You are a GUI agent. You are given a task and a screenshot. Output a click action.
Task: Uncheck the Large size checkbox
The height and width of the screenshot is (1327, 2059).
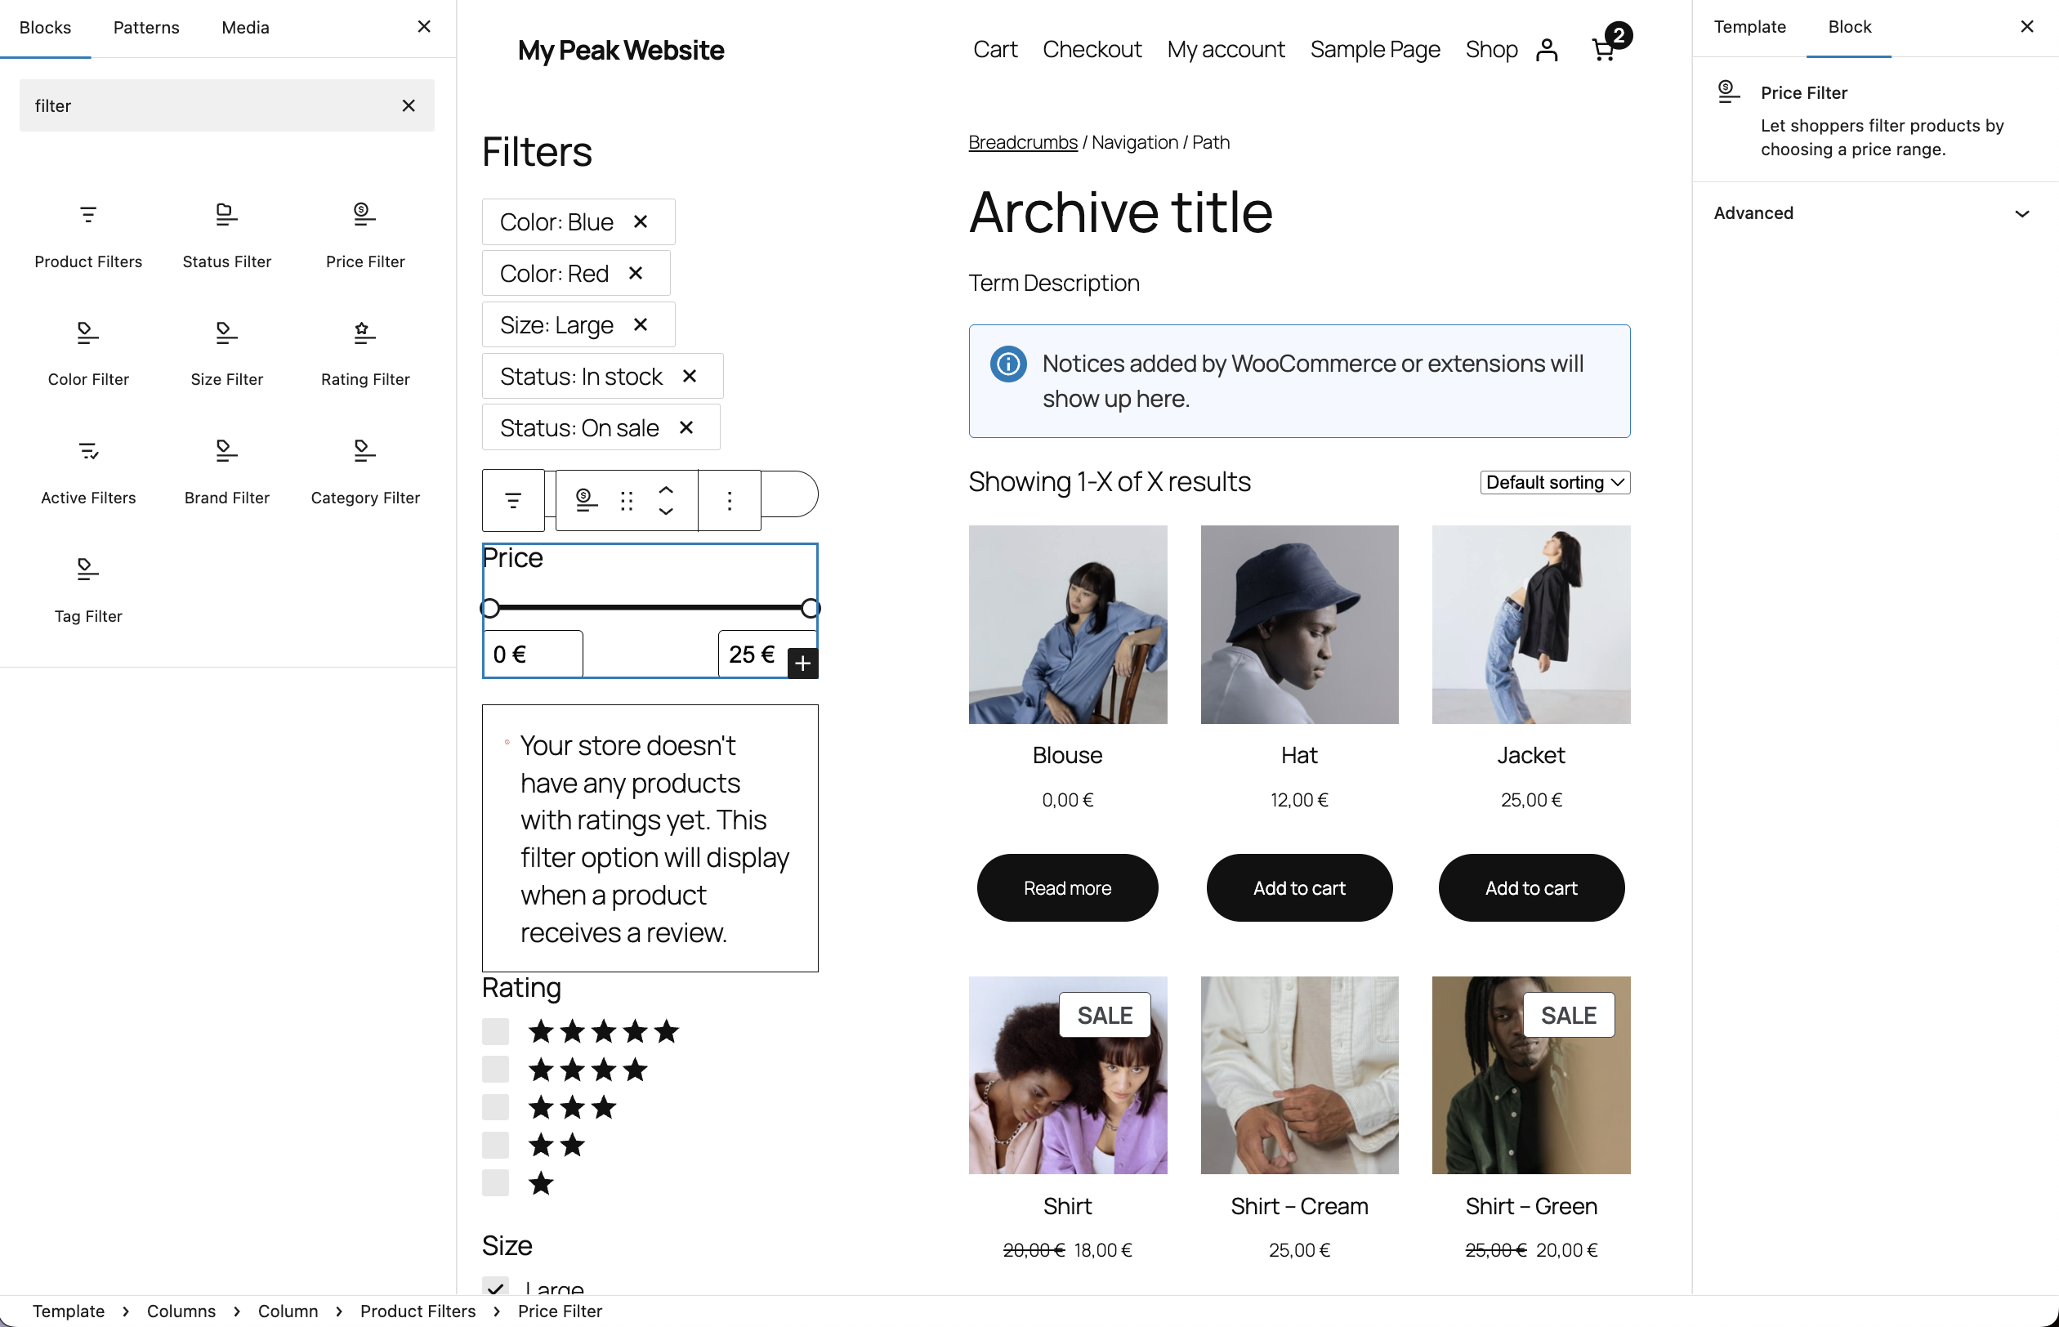pyautogui.click(x=495, y=1287)
